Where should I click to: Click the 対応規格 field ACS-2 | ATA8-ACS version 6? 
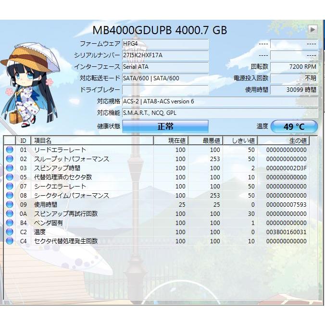point(220,101)
